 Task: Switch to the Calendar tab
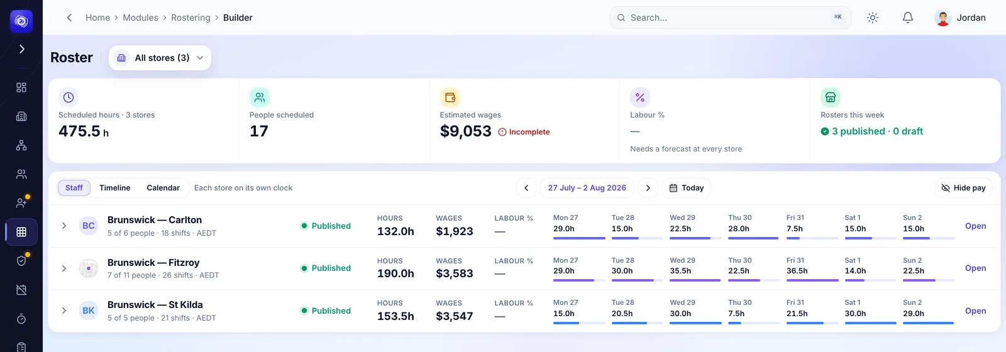point(163,188)
